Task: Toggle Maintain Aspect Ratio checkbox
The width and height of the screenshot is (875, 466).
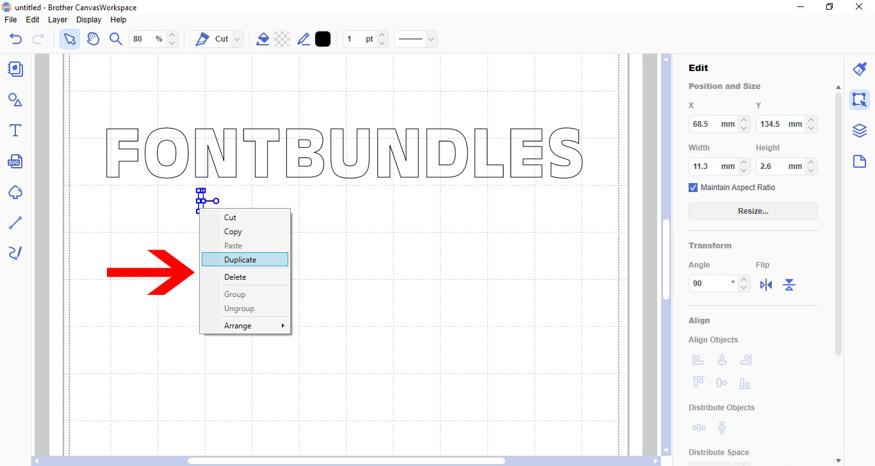Action: coord(693,188)
